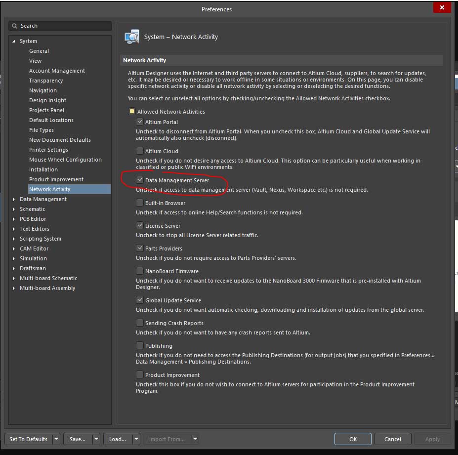Open the Product Improvement tree item
458x455 pixels.
tap(56, 179)
